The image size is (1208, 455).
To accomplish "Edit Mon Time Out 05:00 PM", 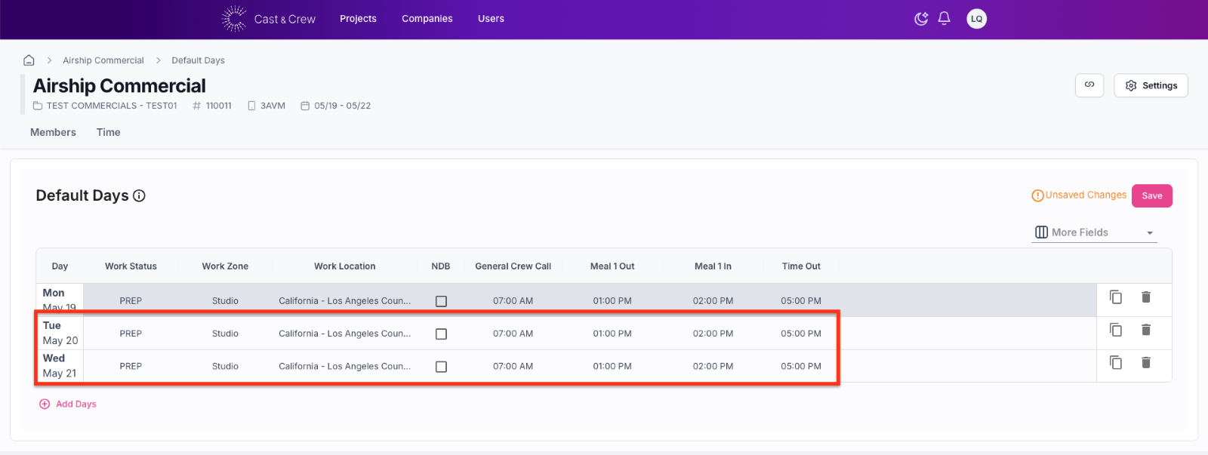I will click(x=801, y=300).
